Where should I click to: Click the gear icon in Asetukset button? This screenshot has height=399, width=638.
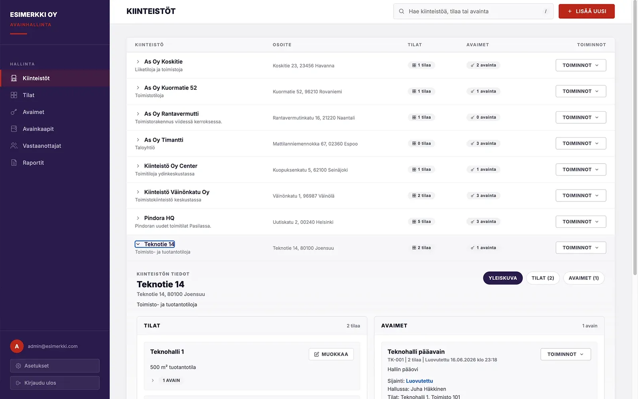pos(18,366)
